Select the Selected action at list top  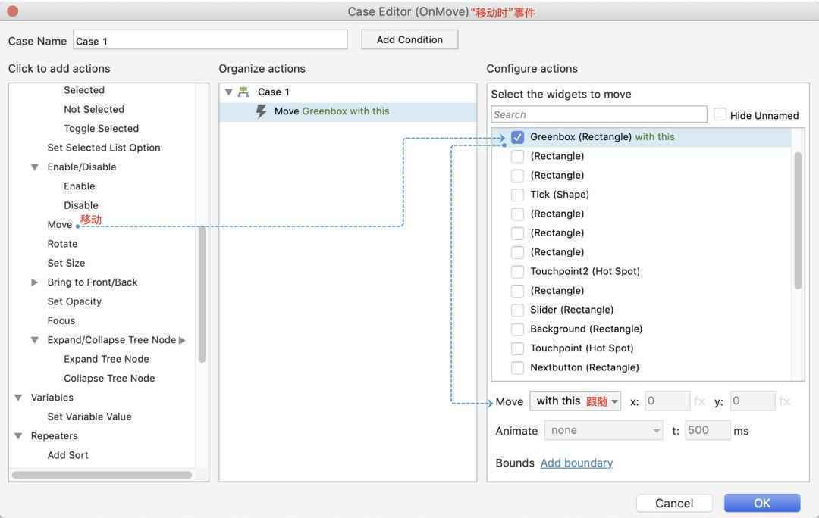click(84, 90)
